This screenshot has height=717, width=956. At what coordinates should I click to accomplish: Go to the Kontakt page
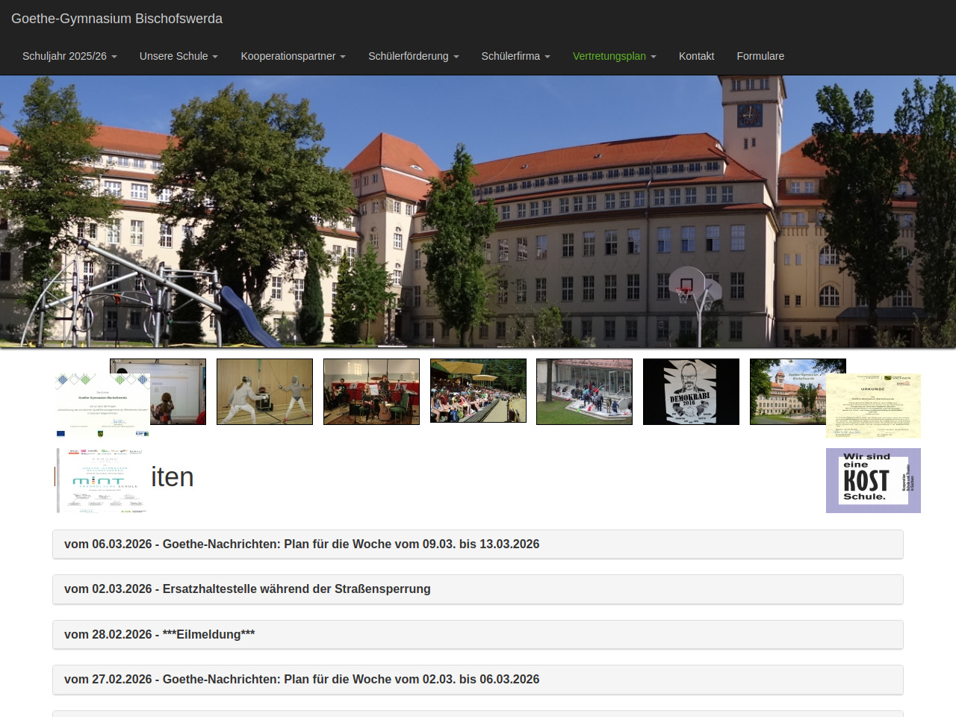pyautogui.click(x=696, y=56)
